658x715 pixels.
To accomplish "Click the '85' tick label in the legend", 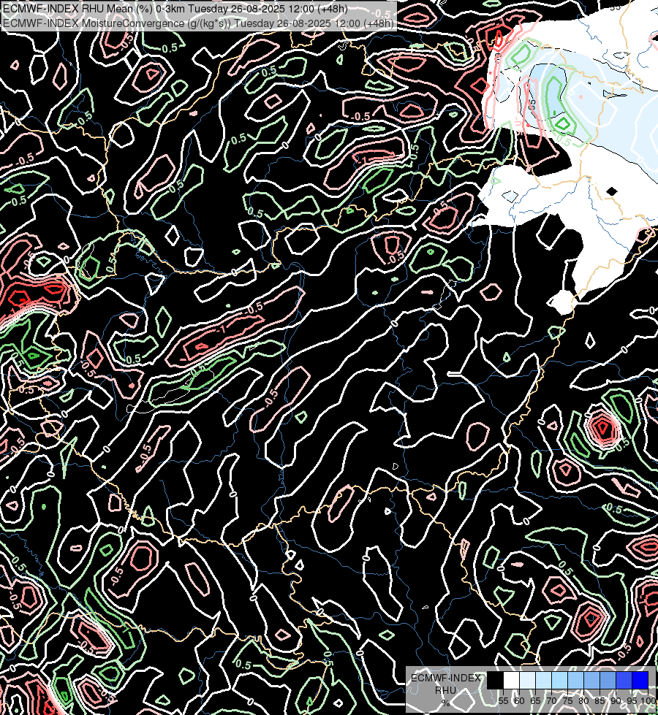I will coord(600,701).
